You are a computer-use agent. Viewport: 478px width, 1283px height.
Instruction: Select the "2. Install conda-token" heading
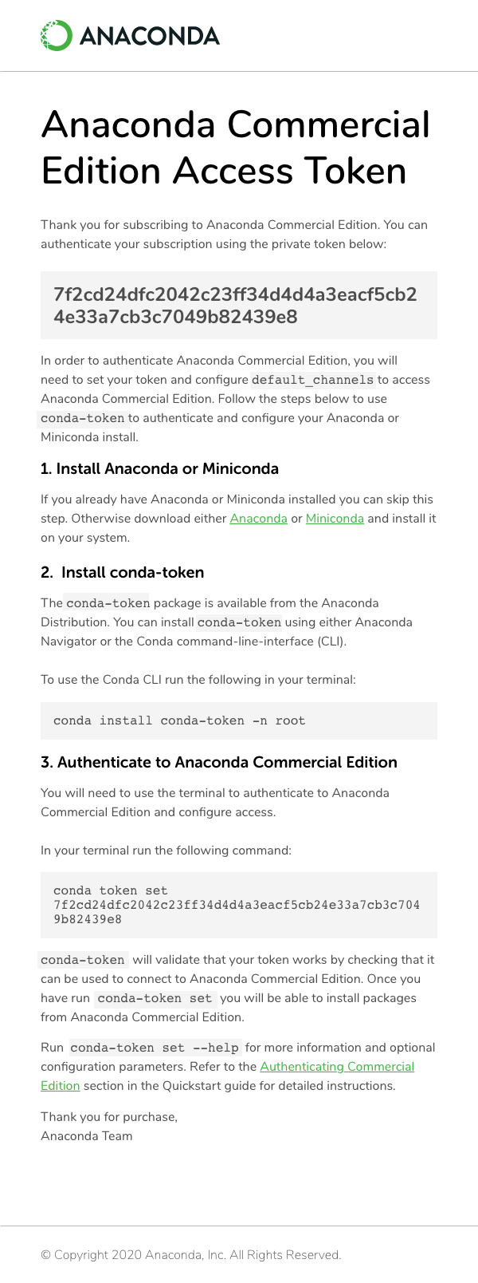point(123,572)
